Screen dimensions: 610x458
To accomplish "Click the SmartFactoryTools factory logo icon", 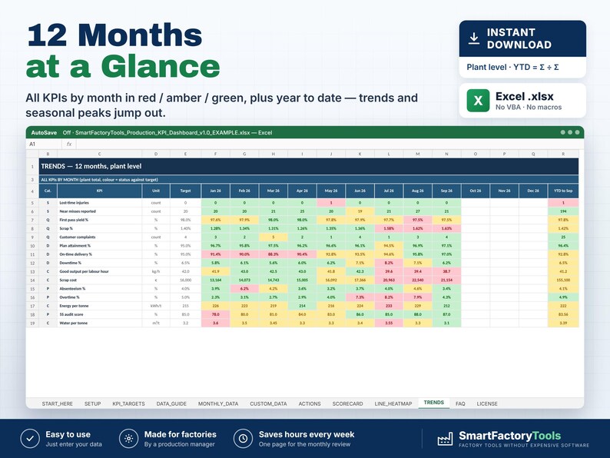I will click(x=445, y=439).
